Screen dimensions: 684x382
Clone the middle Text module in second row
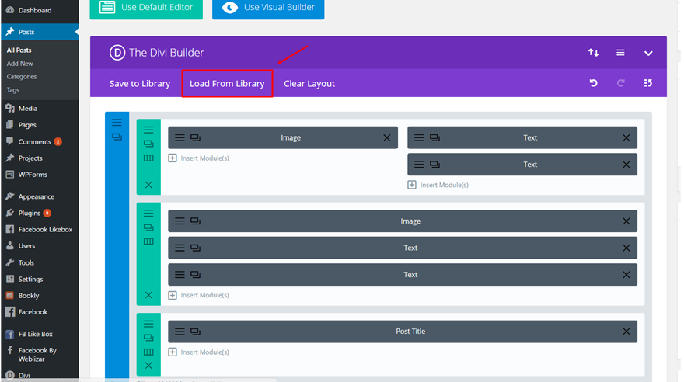(x=195, y=248)
